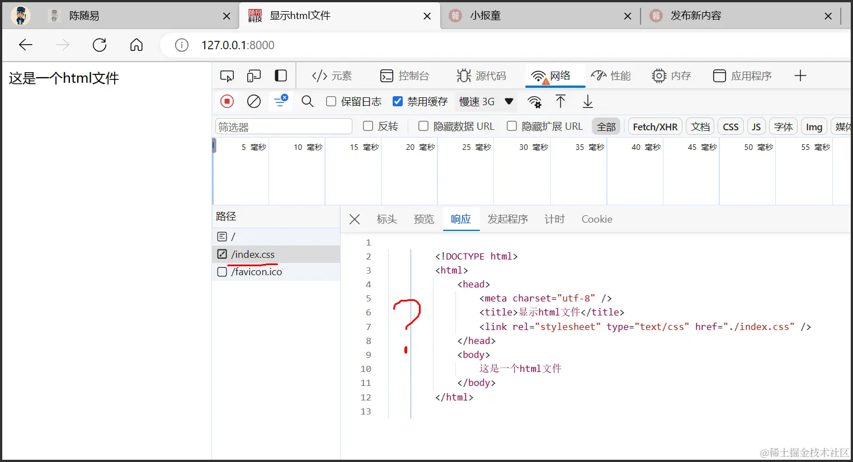Close the 发布新内容 browser tab

click(x=828, y=16)
